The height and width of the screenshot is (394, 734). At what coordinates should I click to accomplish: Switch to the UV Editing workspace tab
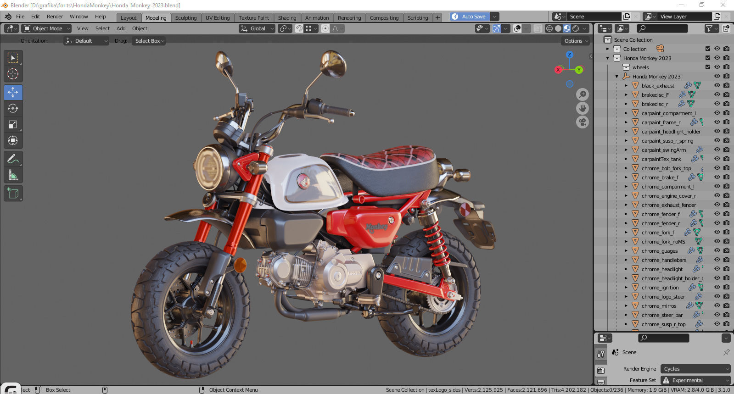click(218, 17)
